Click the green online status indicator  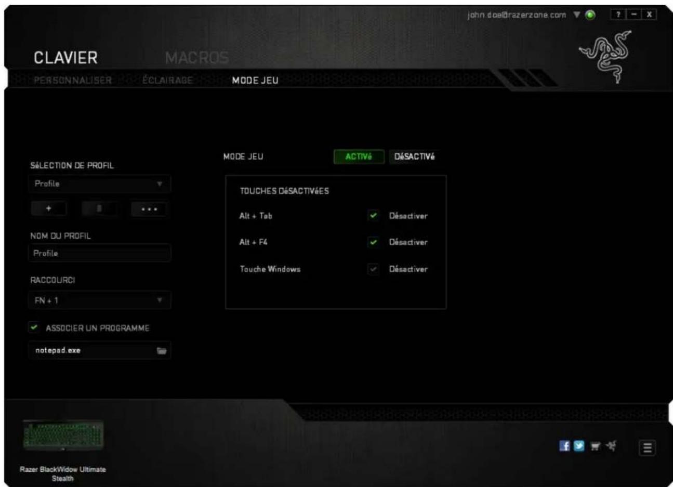[x=590, y=15]
